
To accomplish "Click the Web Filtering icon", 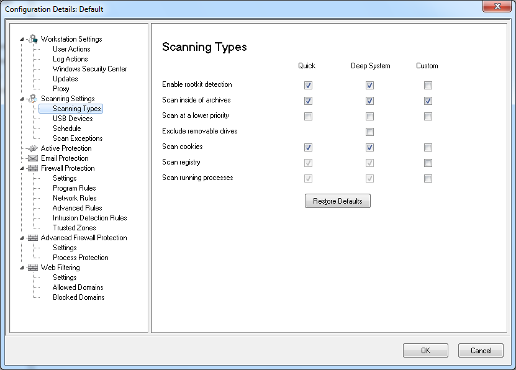I will click(x=34, y=268).
